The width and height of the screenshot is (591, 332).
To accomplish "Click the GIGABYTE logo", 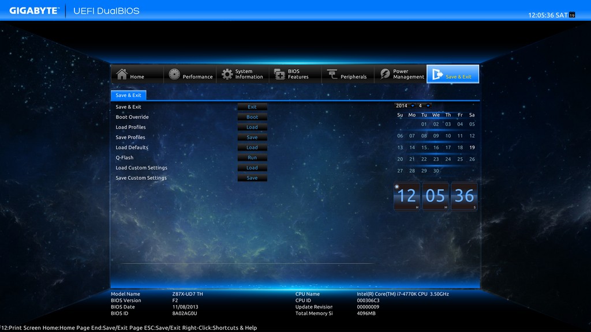I will coord(34,10).
